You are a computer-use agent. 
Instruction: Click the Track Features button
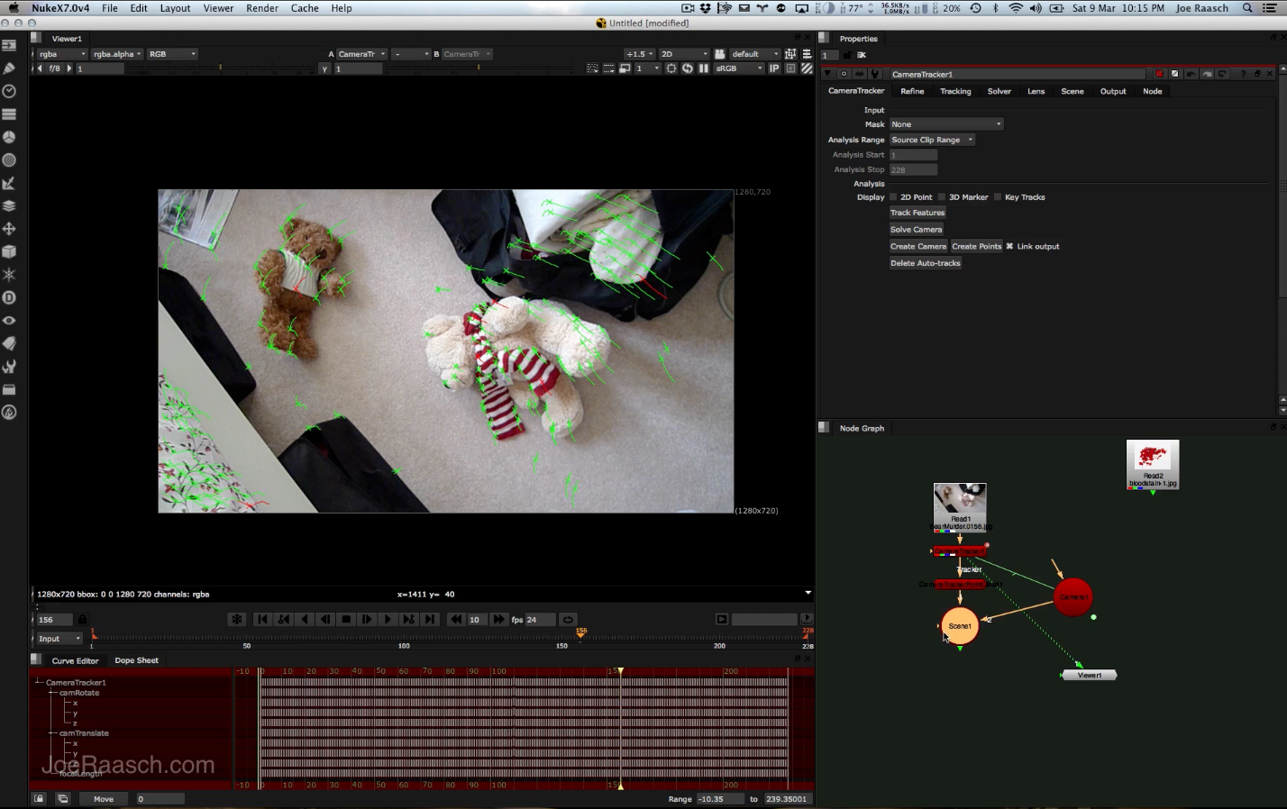917,213
